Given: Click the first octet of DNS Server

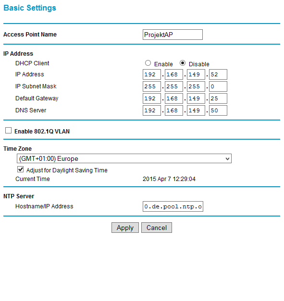Looking at the screenshot, I should click(x=152, y=110).
